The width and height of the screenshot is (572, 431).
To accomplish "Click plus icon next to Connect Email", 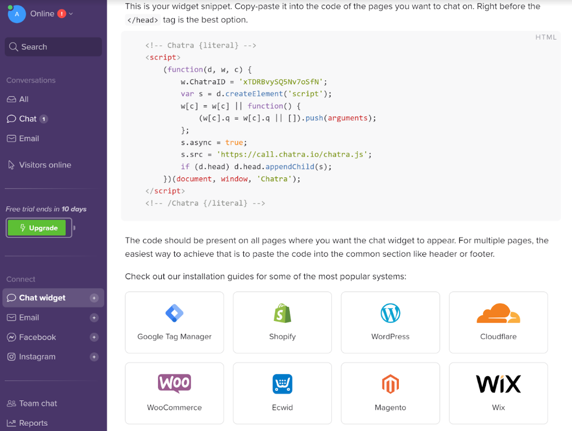I will click(x=94, y=318).
